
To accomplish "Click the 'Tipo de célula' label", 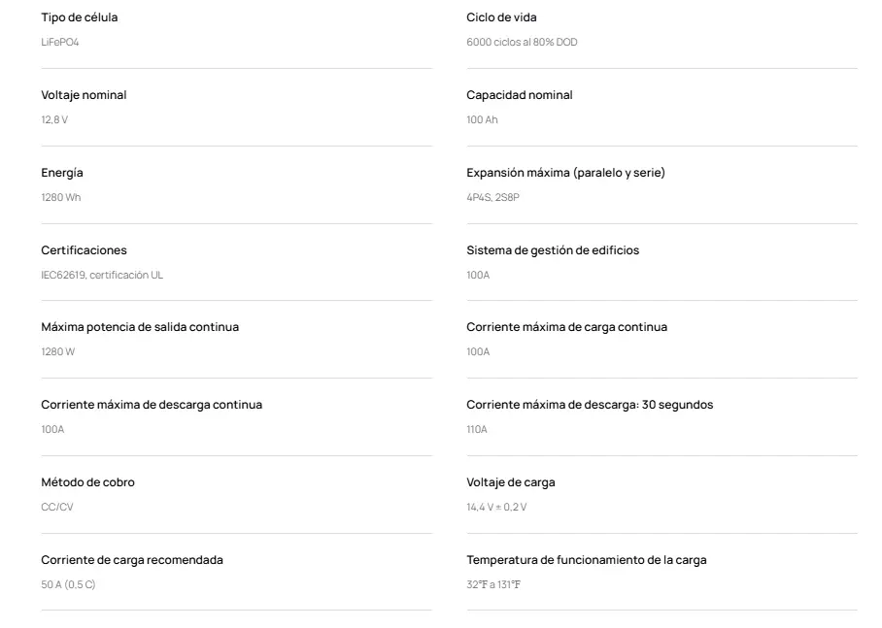I will point(80,17).
